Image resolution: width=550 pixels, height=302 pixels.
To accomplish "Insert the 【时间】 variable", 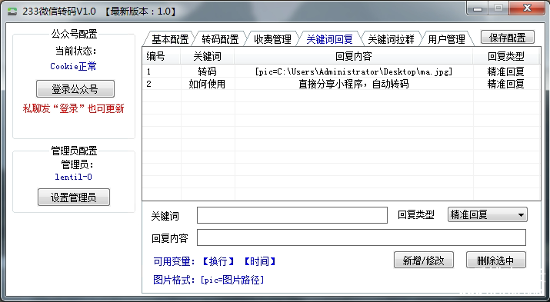I will click(259, 261).
